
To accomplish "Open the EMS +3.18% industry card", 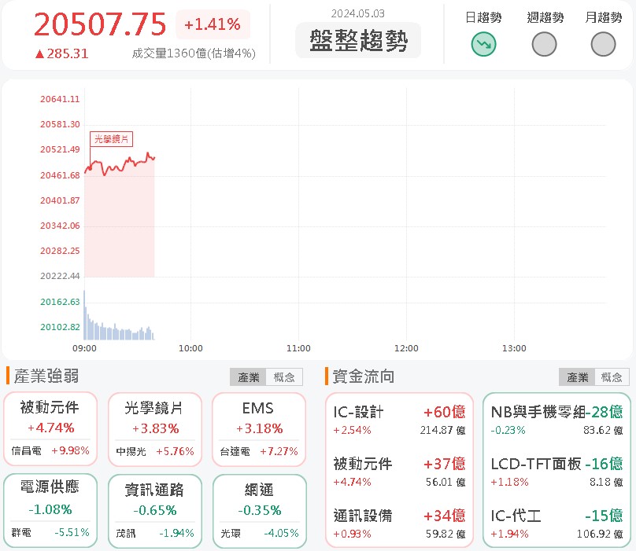I will (259, 429).
